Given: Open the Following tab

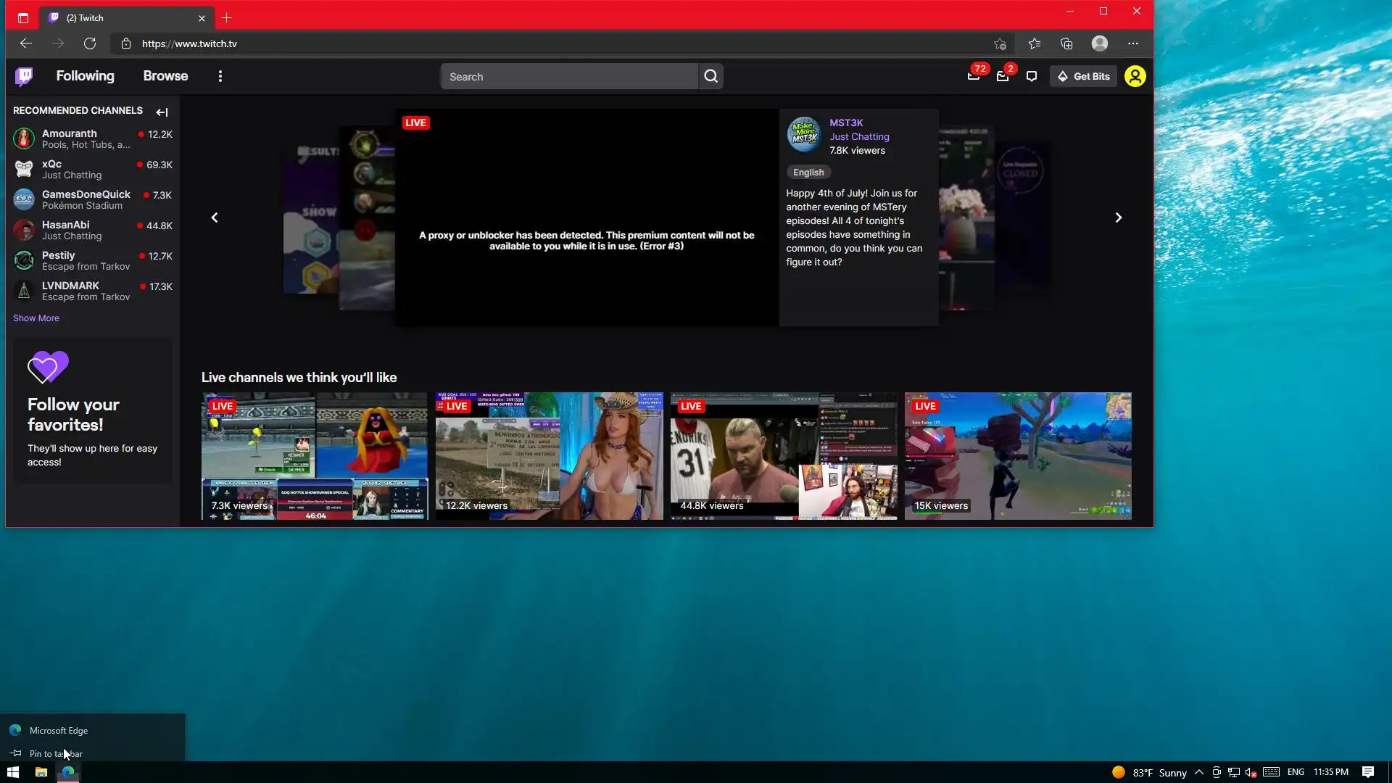Looking at the screenshot, I should click(x=85, y=76).
